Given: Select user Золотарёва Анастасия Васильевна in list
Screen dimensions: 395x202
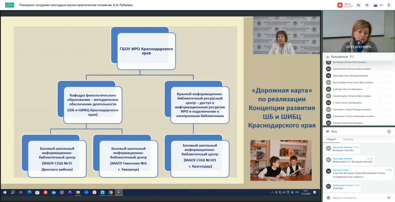Looking at the screenshot, I should 353,82.
